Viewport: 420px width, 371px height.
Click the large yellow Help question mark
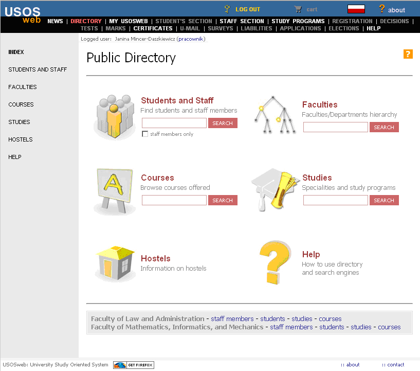[x=275, y=262]
